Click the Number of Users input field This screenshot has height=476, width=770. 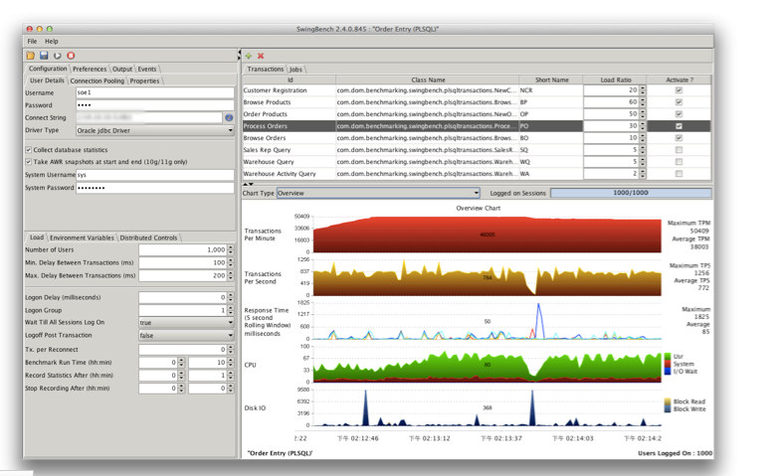(x=183, y=250)
